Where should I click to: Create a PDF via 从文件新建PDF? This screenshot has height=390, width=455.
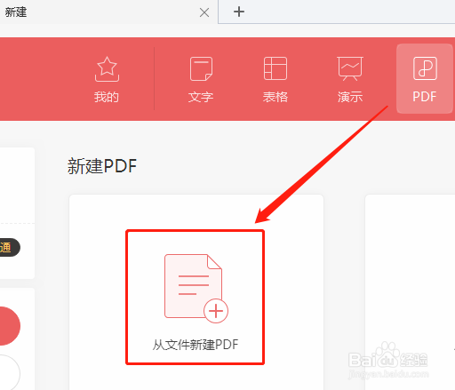click(x=195, y=297)
